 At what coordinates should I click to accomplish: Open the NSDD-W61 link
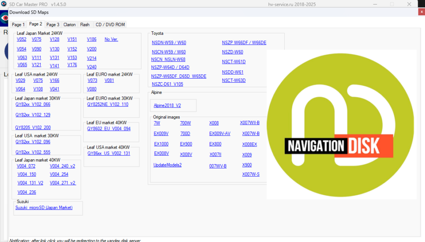pyautogui.click(x=232, y=72)
